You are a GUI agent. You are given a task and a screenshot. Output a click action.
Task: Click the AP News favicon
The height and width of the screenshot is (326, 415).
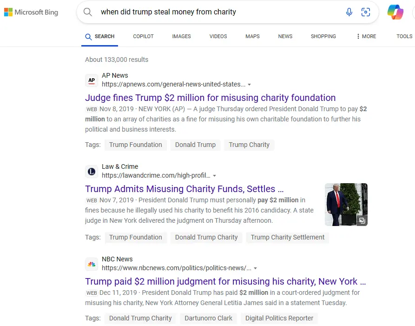92,80
